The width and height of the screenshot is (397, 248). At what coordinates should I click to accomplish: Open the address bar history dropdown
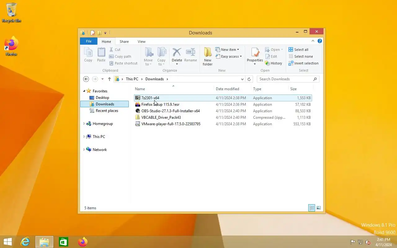(x=242, y=79)
